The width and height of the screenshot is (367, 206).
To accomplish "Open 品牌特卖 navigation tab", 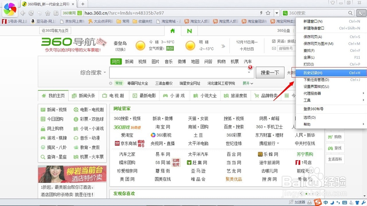I will pos(266,96).
